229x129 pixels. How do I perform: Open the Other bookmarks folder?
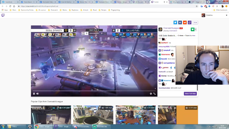click(x=220, y=10)
